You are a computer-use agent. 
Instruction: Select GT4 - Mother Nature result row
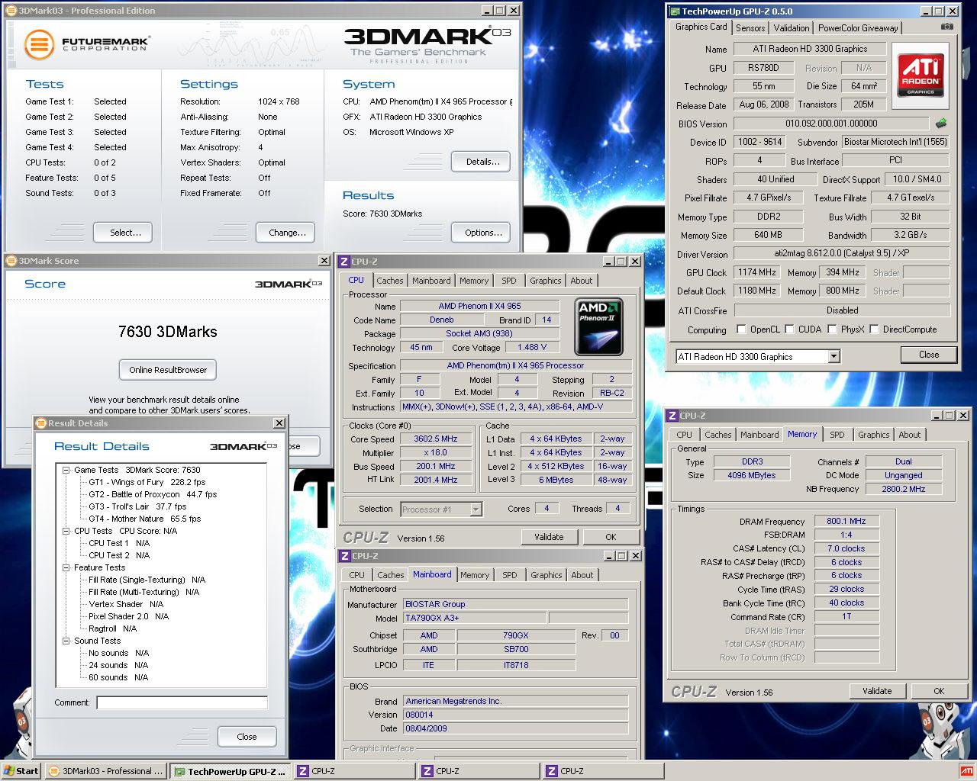tap(144, 519)
